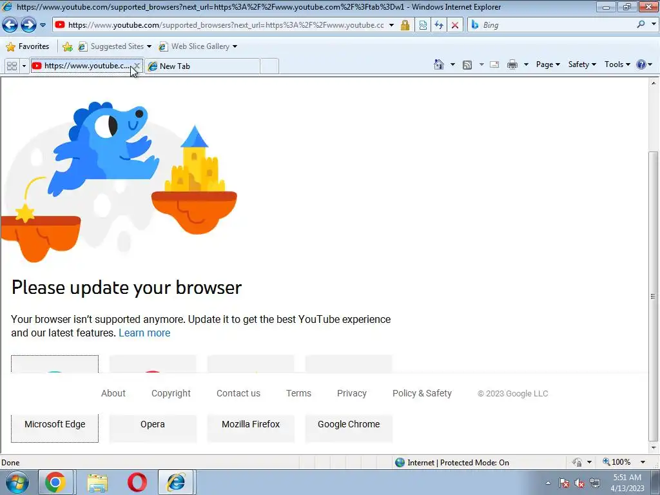Image resolution: width=660 pixels, height=495 pixels.
Task: Refresh the page with the Refresh icon
Action: 439,25
